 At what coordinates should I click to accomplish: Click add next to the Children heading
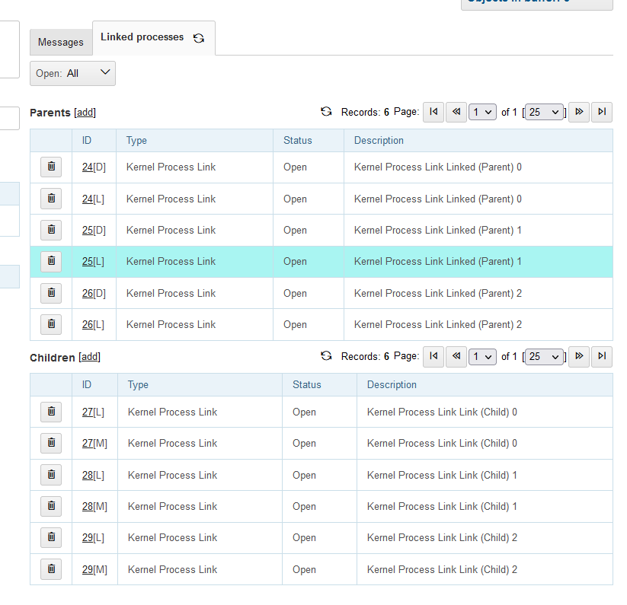click(x=88, y=357)
